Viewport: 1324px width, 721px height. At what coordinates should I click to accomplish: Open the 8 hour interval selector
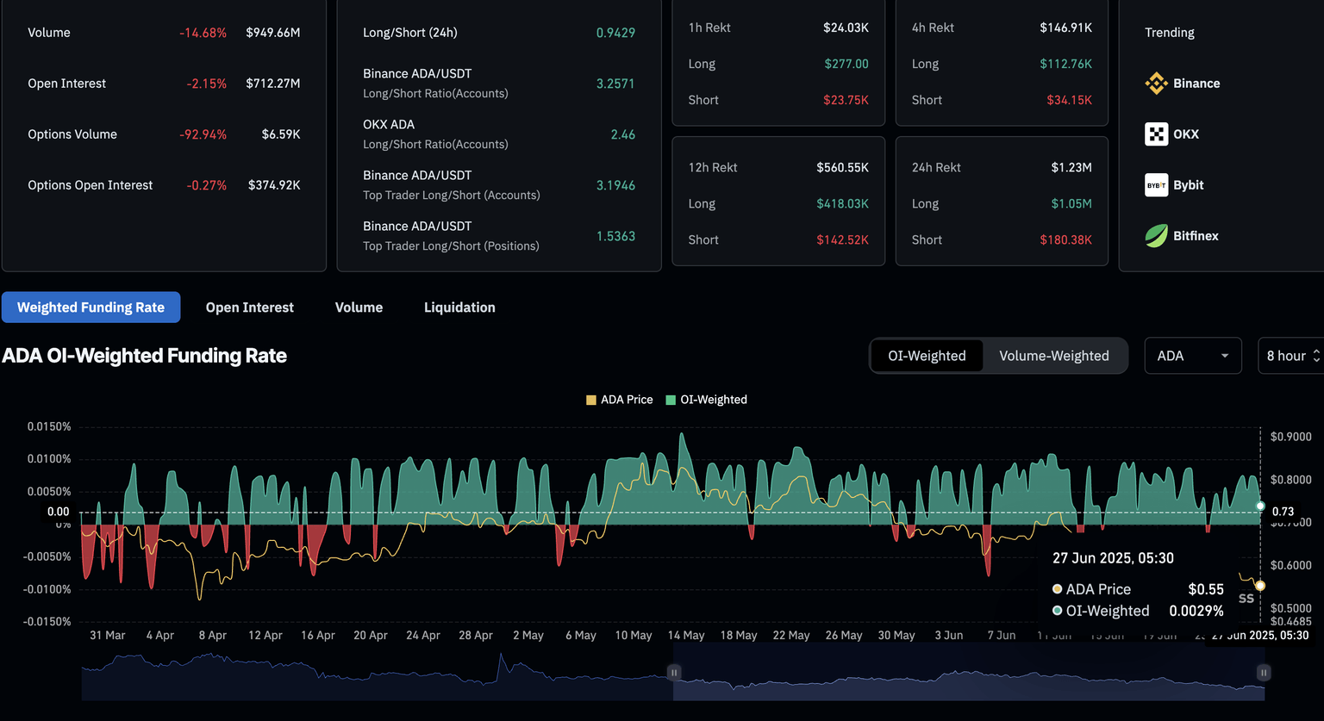click(x=1292, y=356)
